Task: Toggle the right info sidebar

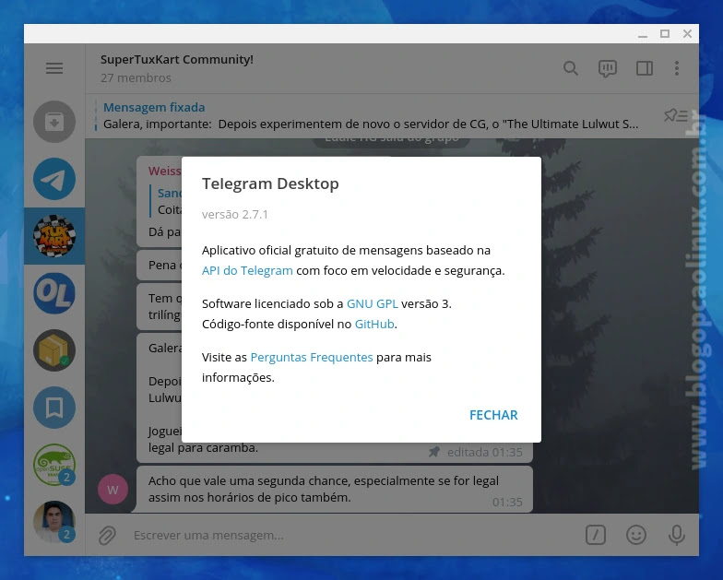Action: 644,68
